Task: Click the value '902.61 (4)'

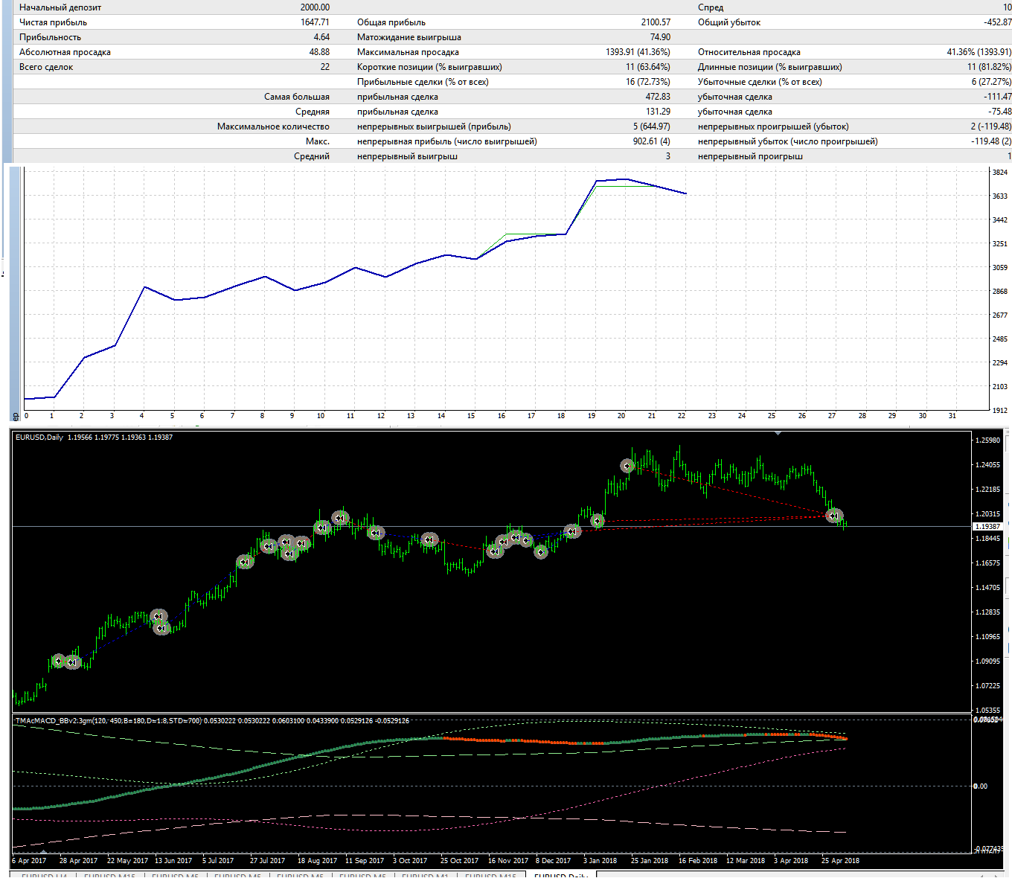Action: [652, 141]
